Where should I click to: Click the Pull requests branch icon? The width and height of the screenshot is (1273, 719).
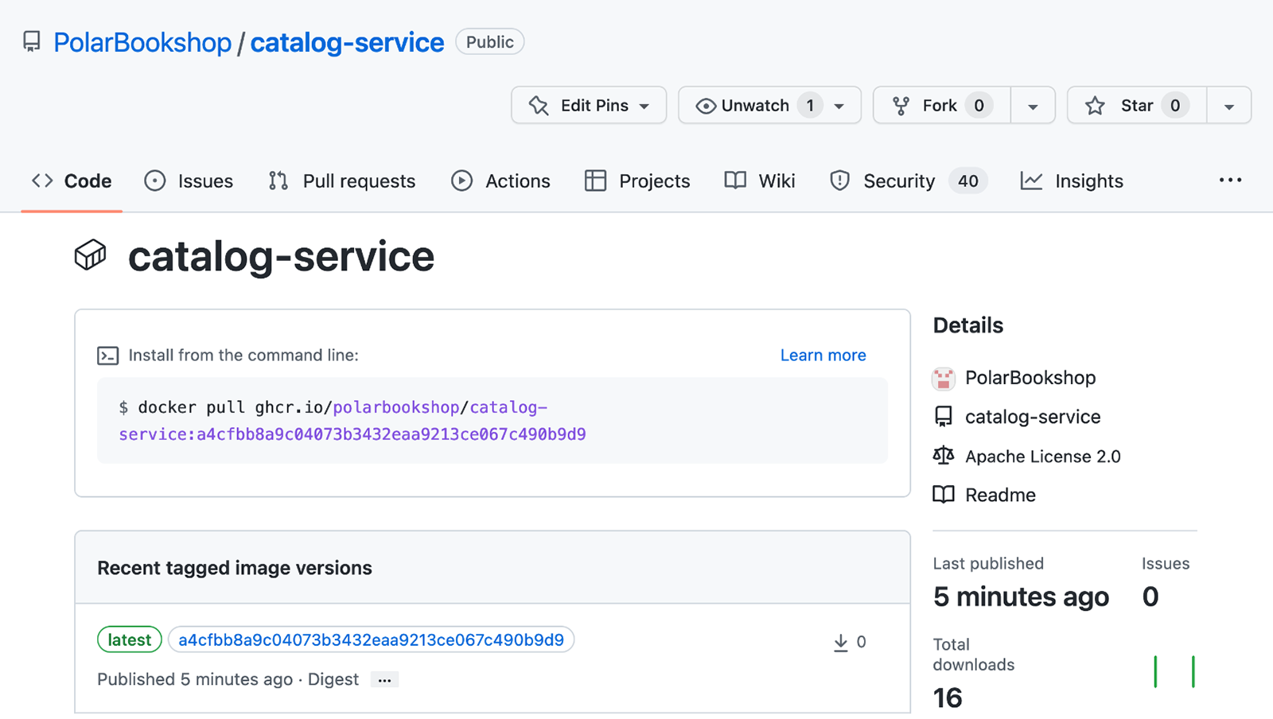click(278, 181)
